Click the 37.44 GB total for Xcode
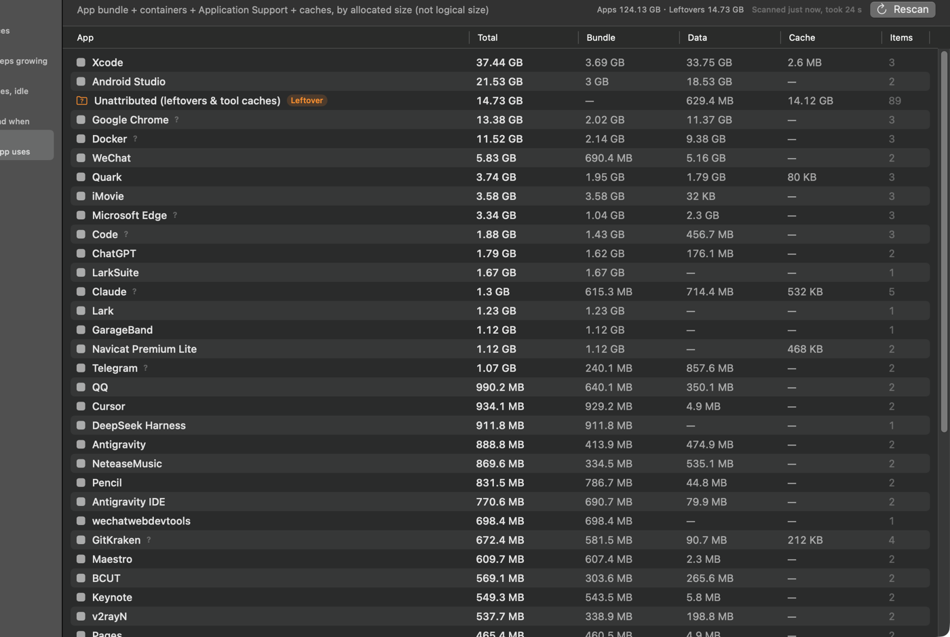Screen dimensions: 950x637 (499, 62)
